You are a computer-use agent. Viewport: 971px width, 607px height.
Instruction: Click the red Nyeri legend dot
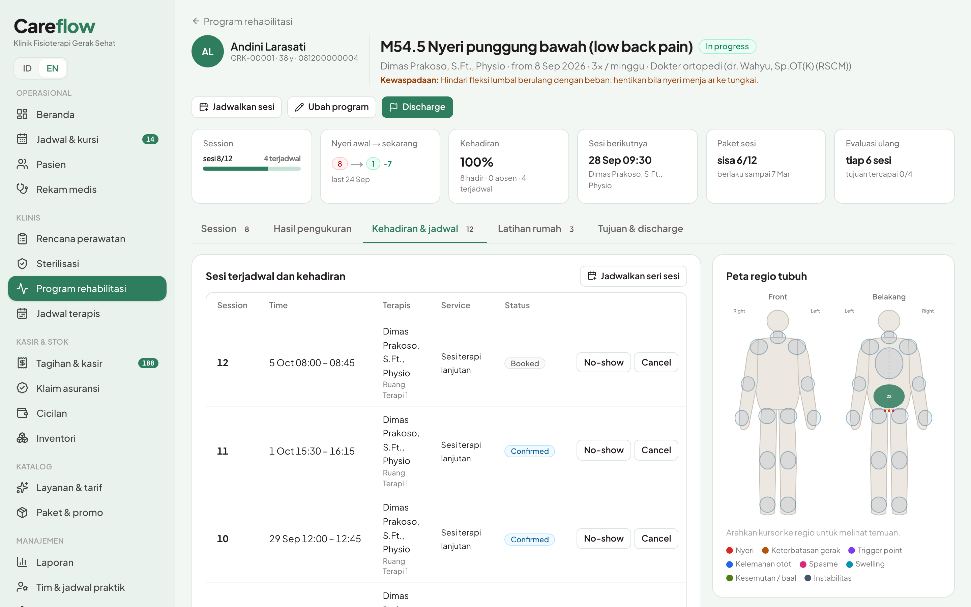coord(730,550)
